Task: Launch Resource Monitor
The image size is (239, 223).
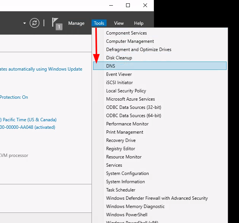Action: [160, 157]
